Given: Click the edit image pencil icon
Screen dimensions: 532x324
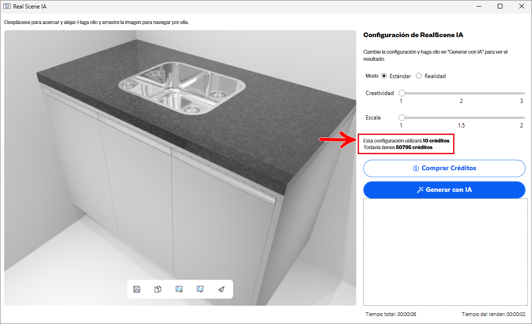Looking at the screenshot, I should coord(200,289).
